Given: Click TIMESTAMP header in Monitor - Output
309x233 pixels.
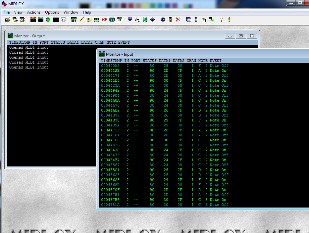Looking at the screenshot, I should (20, 42).
